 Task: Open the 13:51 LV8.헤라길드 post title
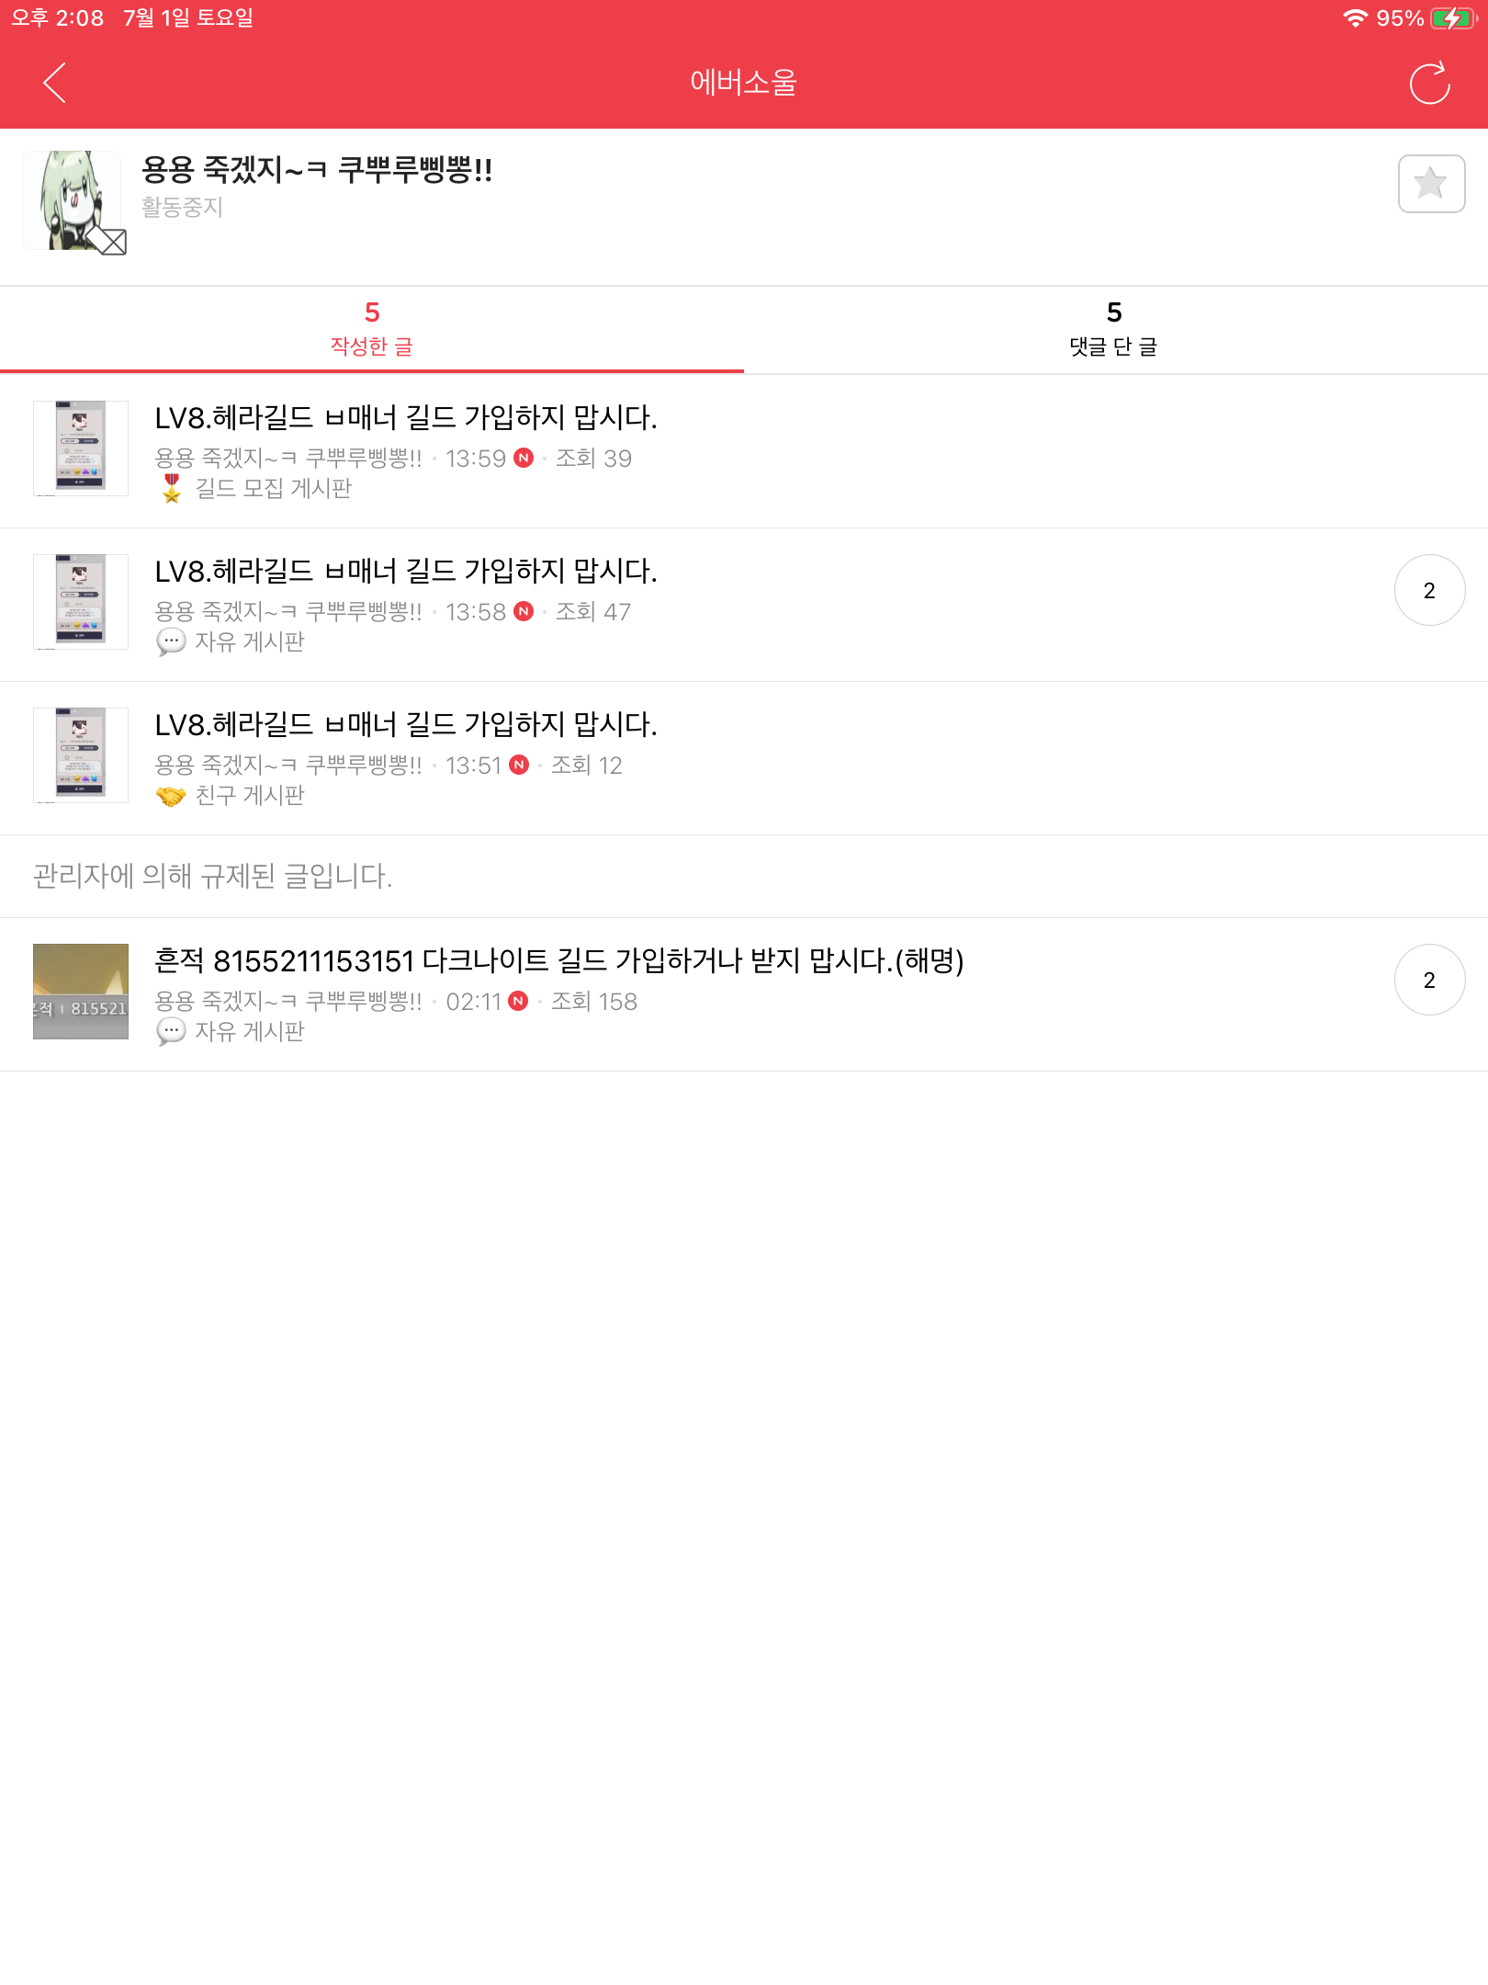coord(406,724)
